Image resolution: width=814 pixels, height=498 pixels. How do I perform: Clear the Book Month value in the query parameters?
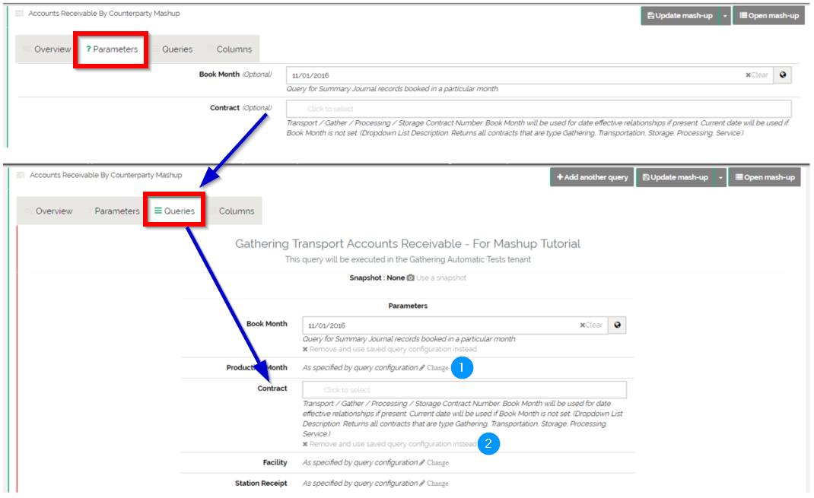591,325
